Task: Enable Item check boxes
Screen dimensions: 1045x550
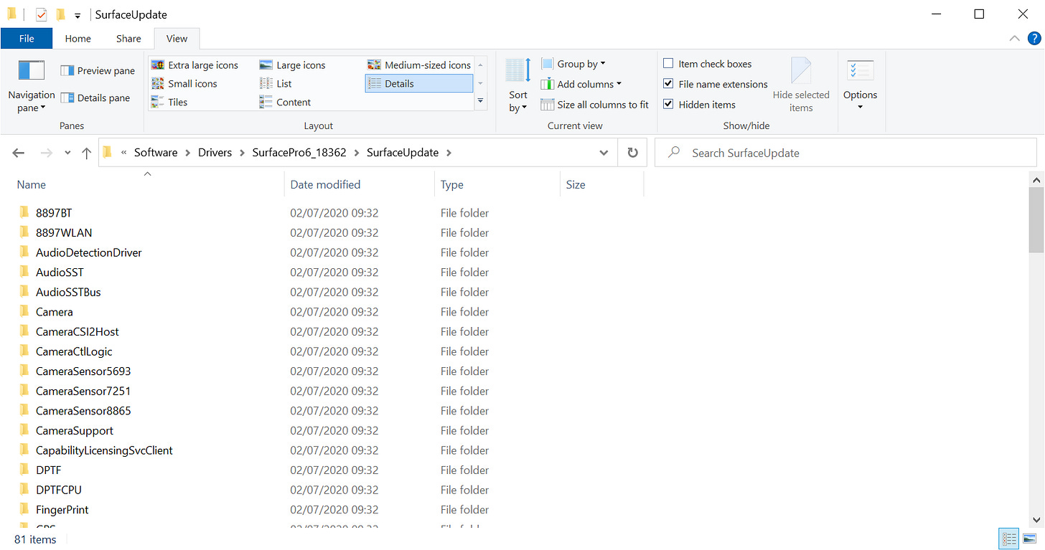Action: pos(708,64)
